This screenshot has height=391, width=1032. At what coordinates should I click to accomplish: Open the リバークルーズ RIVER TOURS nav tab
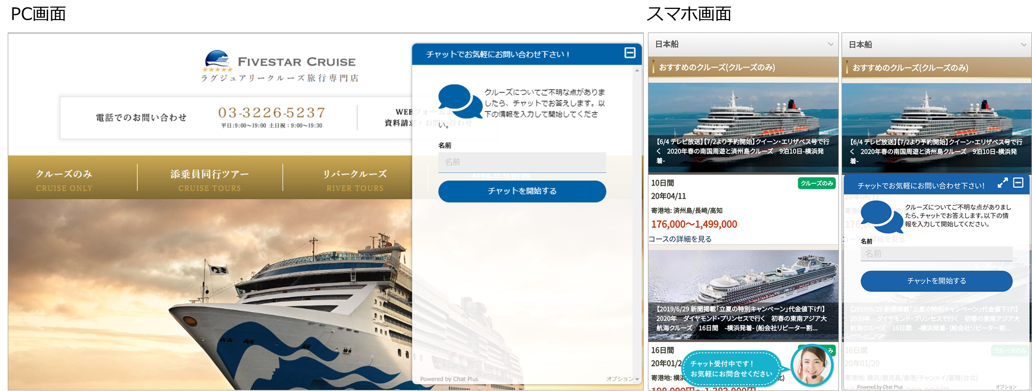[x=355, y=180]
